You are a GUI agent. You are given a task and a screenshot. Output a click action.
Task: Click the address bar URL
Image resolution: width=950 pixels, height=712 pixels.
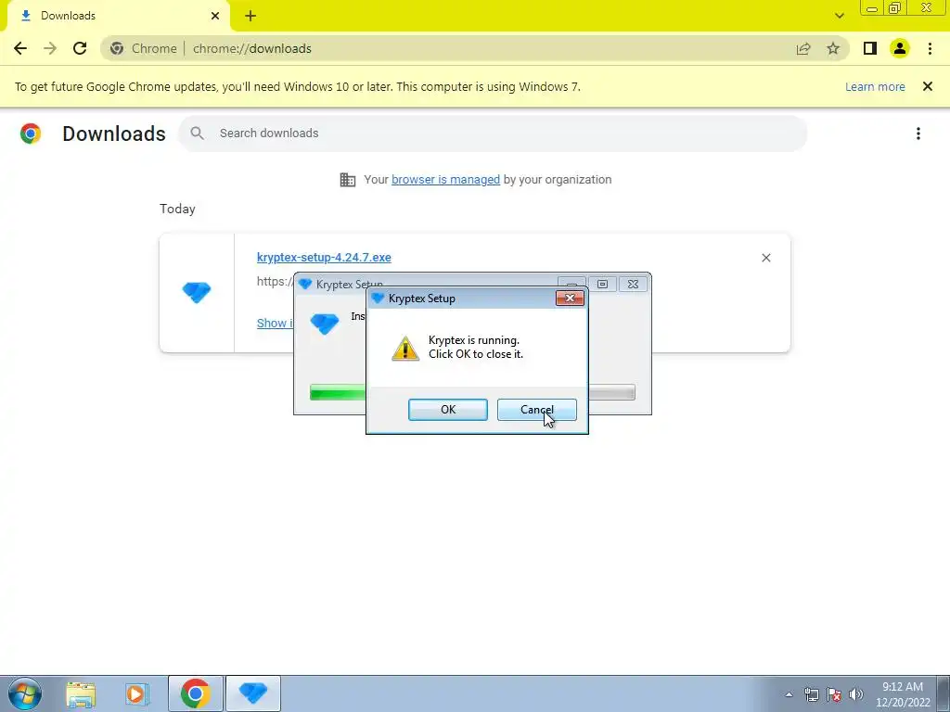point(252,48)
